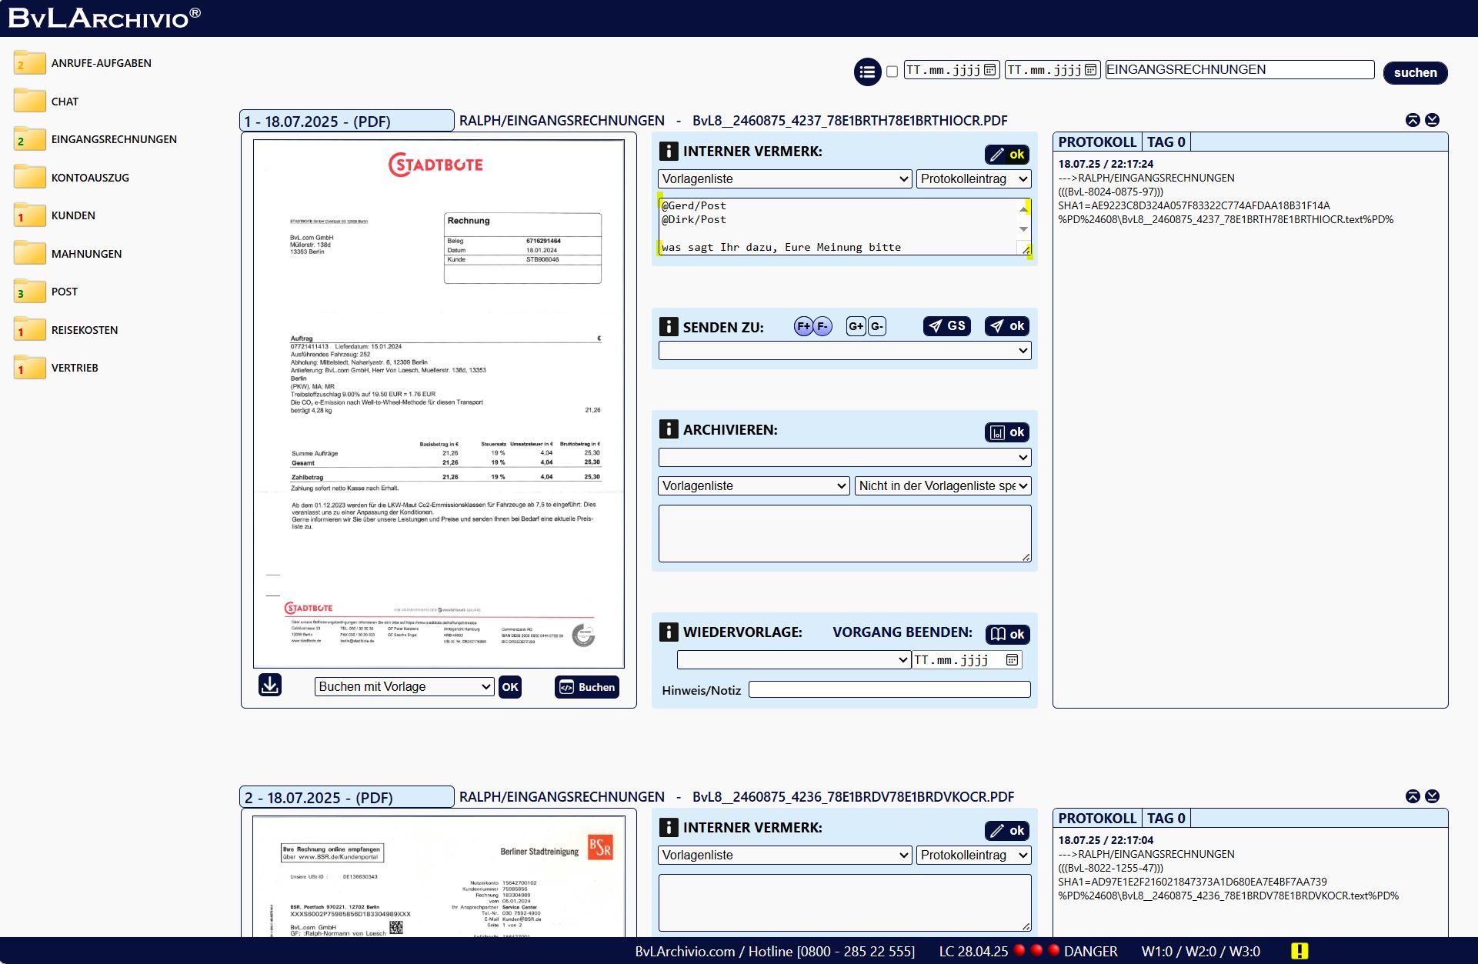Toggle the checkbox beside the date filters
The width and height of the screenshot is (1478, 964).
click(x=892, y=72)
